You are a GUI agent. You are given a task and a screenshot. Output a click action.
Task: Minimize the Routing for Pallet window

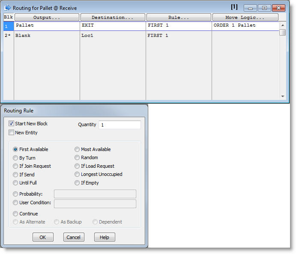(250, 8)
